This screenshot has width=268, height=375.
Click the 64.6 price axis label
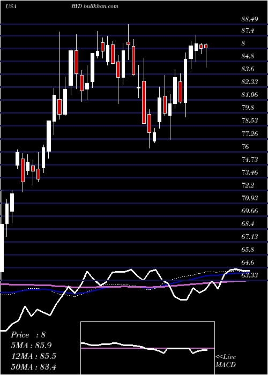[x=248, y=262]
